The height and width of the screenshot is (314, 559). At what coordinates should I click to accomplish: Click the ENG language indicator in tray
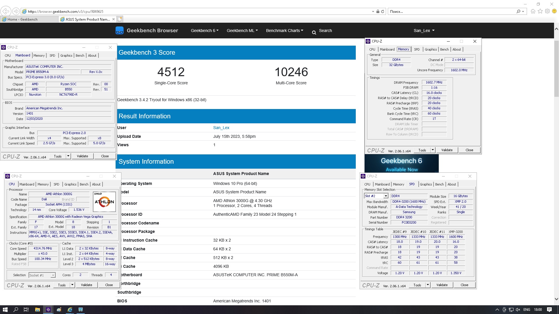[x=527, y=310]
